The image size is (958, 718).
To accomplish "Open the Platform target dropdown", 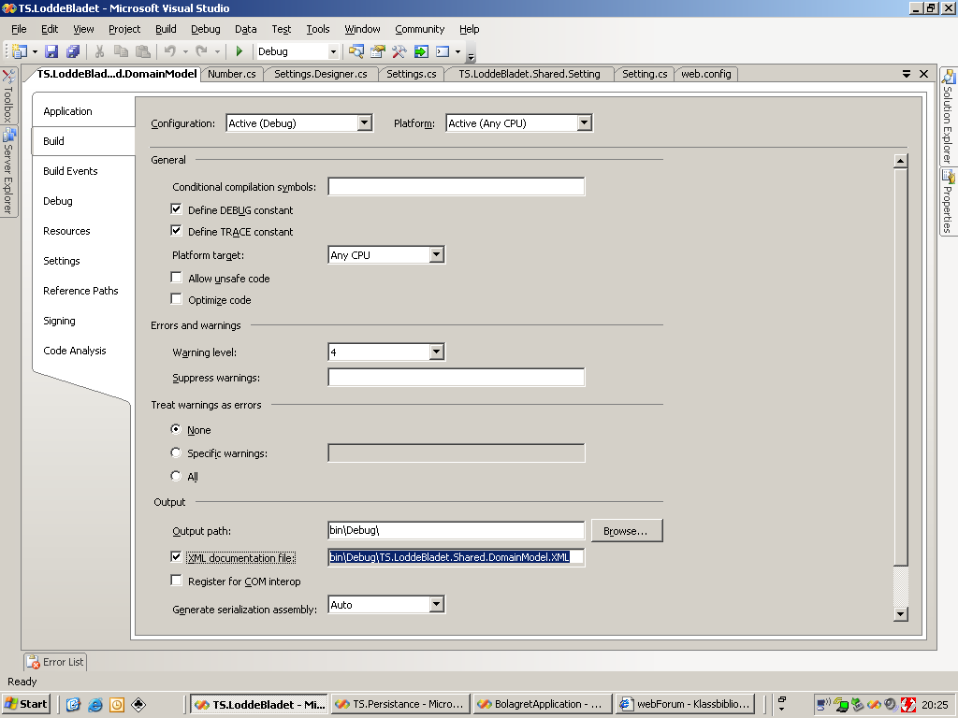I will (x=436, y=254).
